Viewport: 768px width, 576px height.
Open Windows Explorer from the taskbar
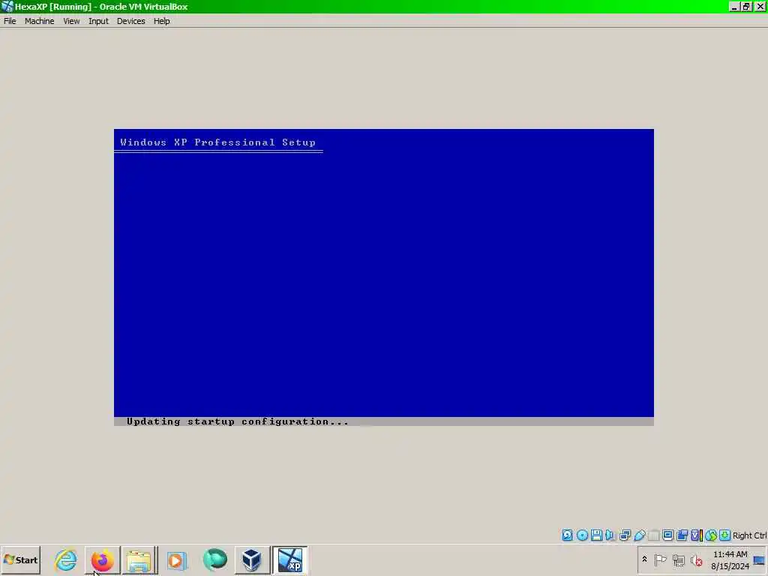coord(139,559)
